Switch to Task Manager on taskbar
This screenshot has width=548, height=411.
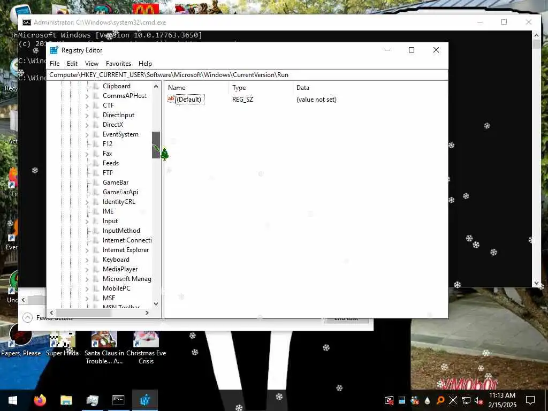point(92,400)
